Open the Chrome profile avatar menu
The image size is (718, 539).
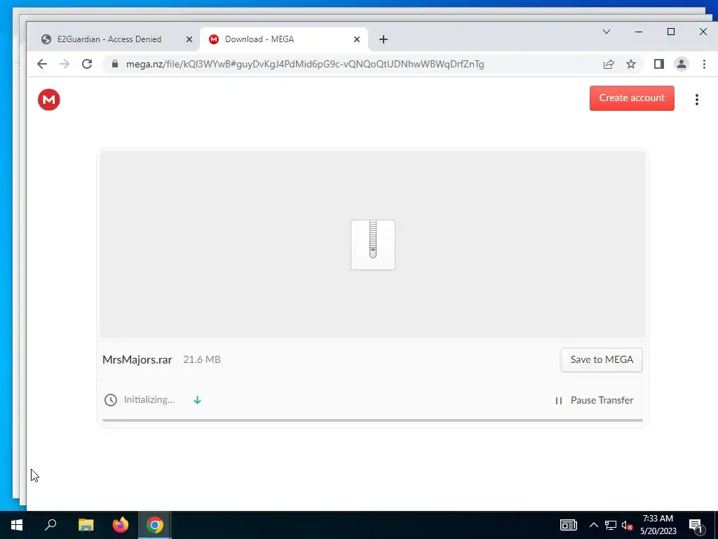[682, 64]
